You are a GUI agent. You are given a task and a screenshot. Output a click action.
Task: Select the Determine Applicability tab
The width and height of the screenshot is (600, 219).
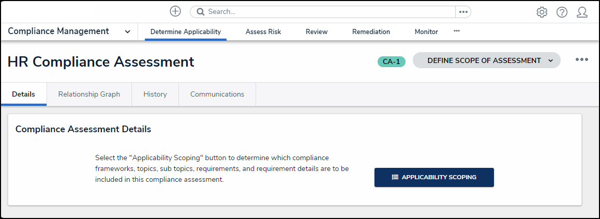pos(186,32)
